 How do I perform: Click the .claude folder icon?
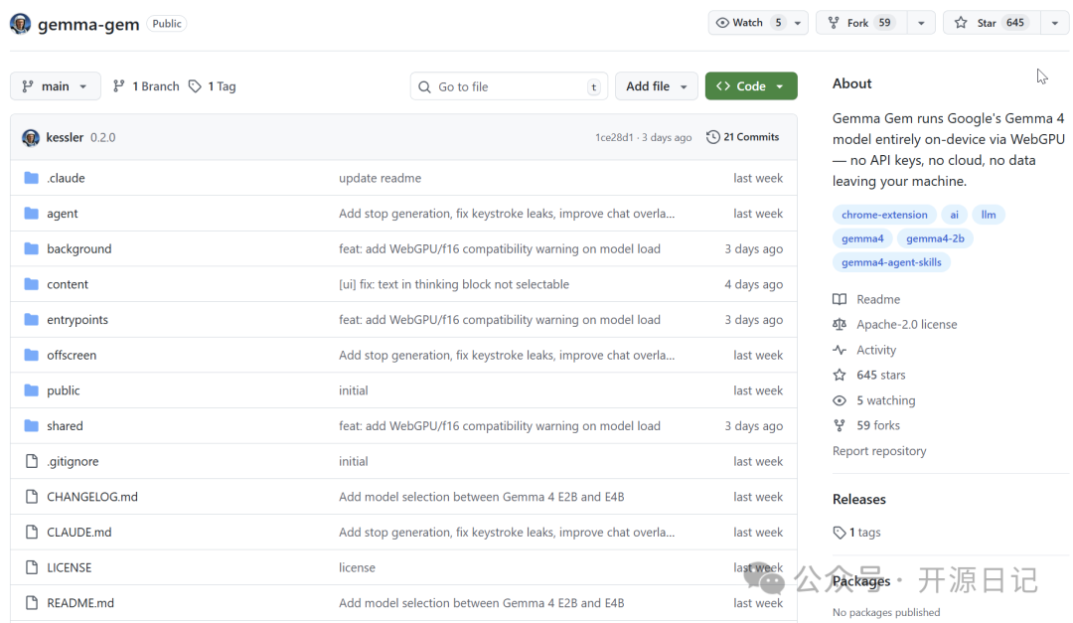(x=32, y=178)
